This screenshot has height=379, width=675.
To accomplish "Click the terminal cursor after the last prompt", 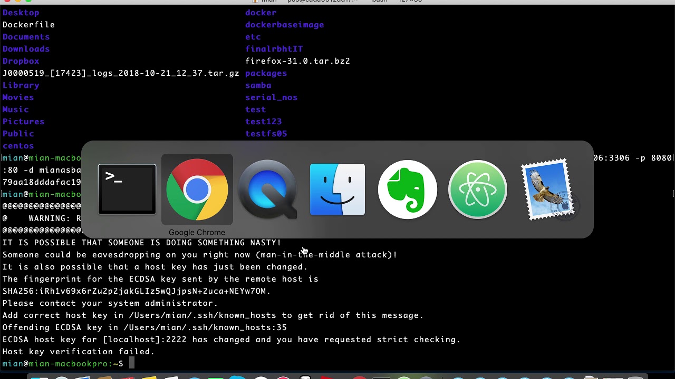I will coord(132,363).
